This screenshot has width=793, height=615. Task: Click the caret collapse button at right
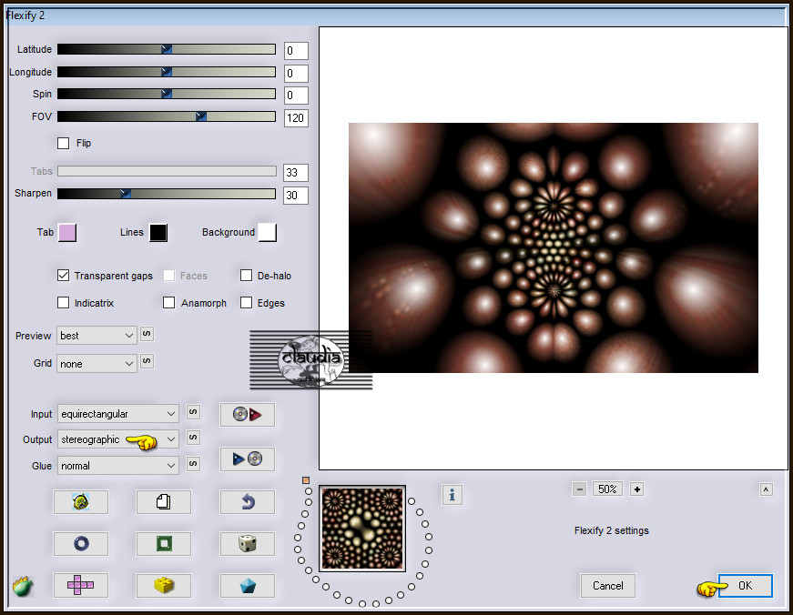[767, 489]
